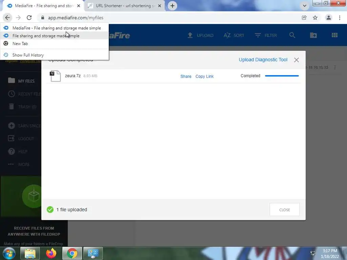Expand MORE in the sidebar

tap(19, 164)
